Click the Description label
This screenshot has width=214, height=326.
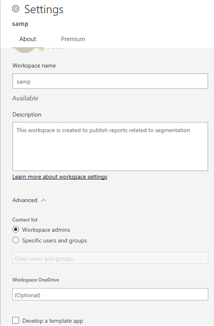[27, 114]
